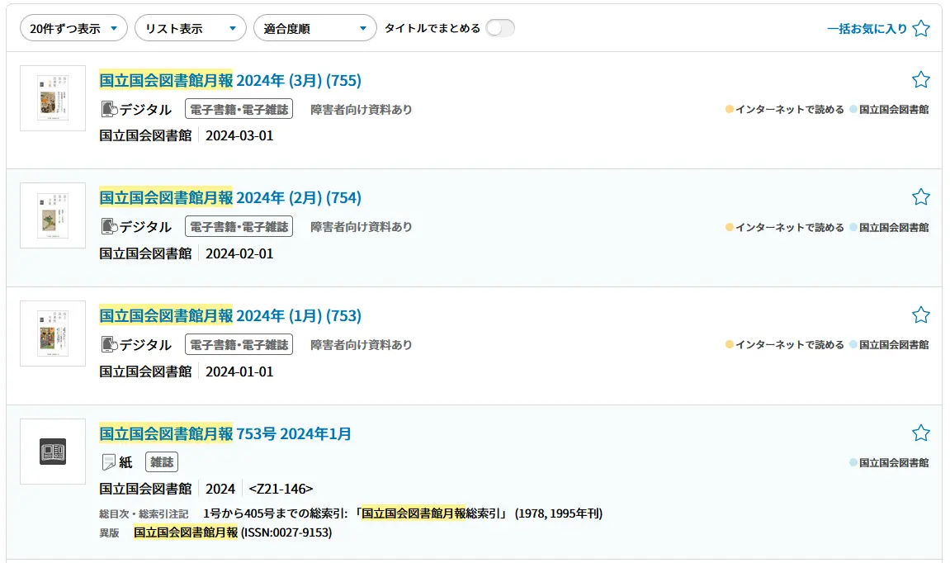Click the 総目次・総索引注記 label
The height and width of the screenshot is (563, 950).
(144, 514)
